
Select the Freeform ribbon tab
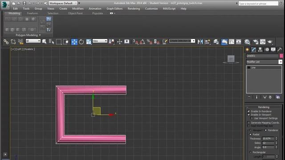coord(33,13)
